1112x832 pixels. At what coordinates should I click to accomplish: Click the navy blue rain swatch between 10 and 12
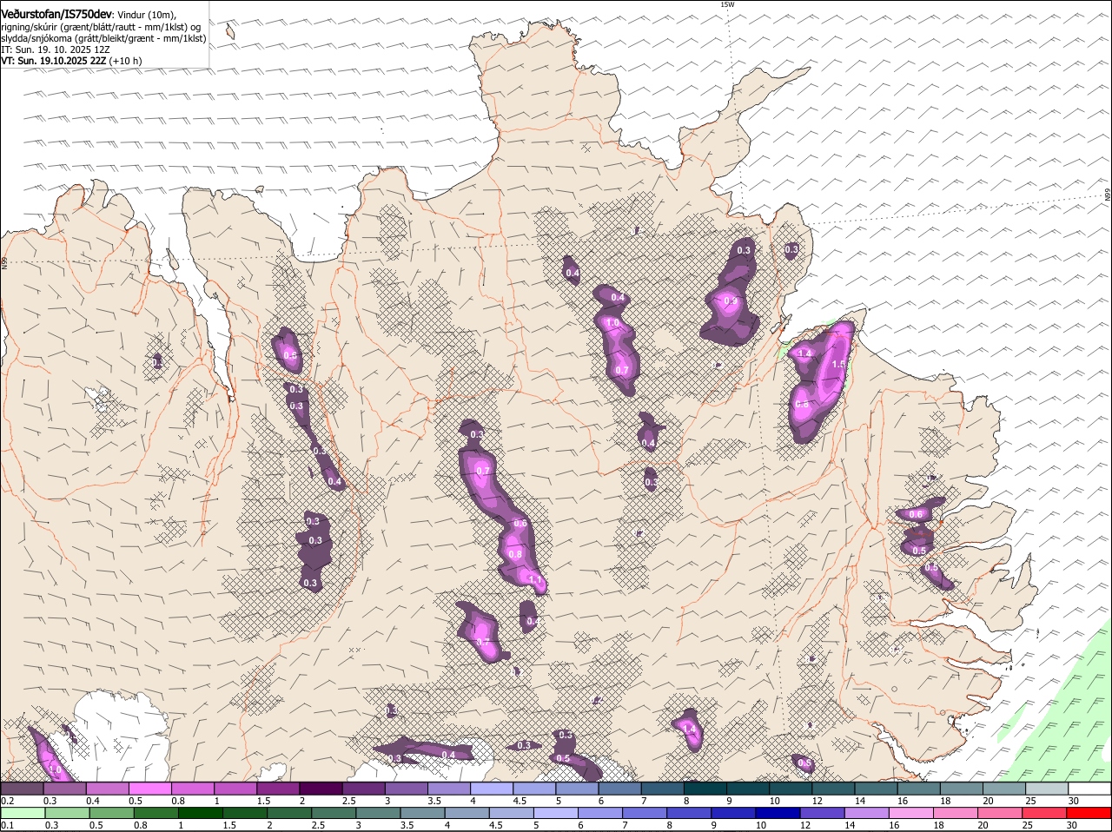[x=777, y=813]
